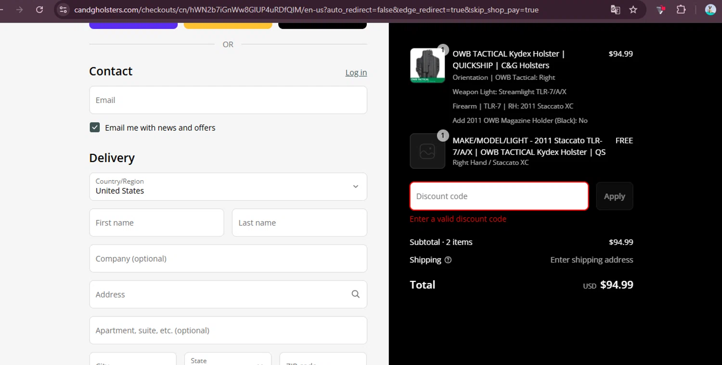Focus the First name field
This screenshot has height=365, width=722.
coord(156,223)
